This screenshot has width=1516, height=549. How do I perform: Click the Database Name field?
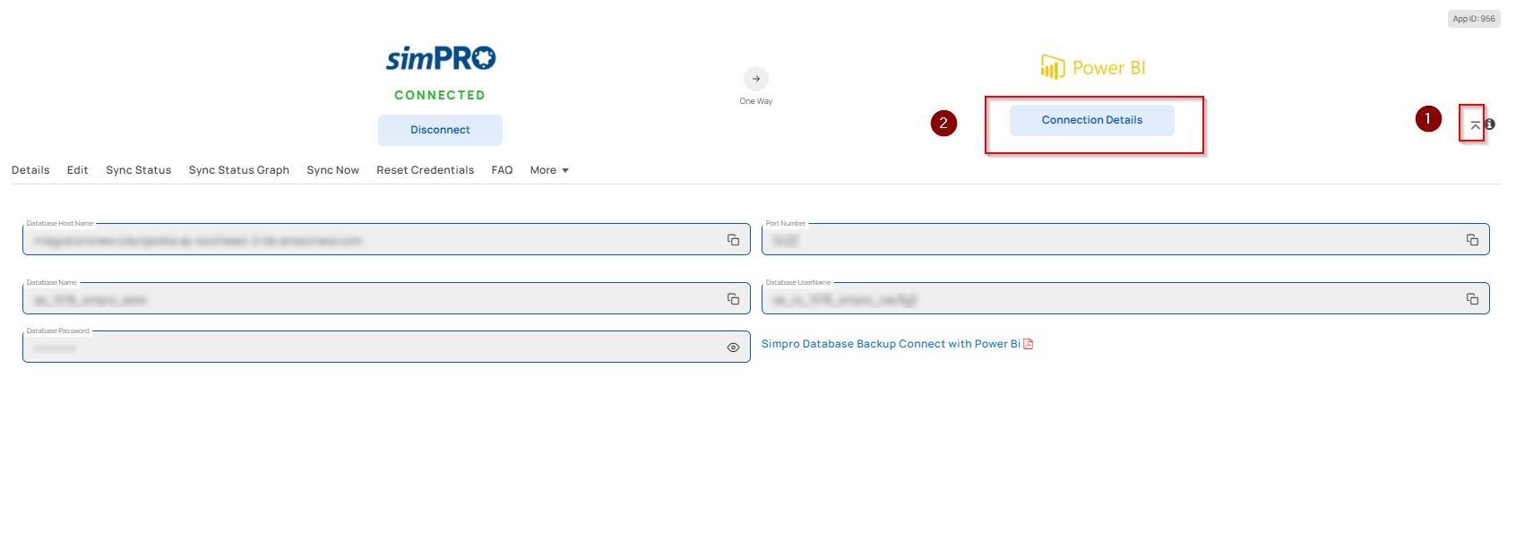(x=386, y=298)
